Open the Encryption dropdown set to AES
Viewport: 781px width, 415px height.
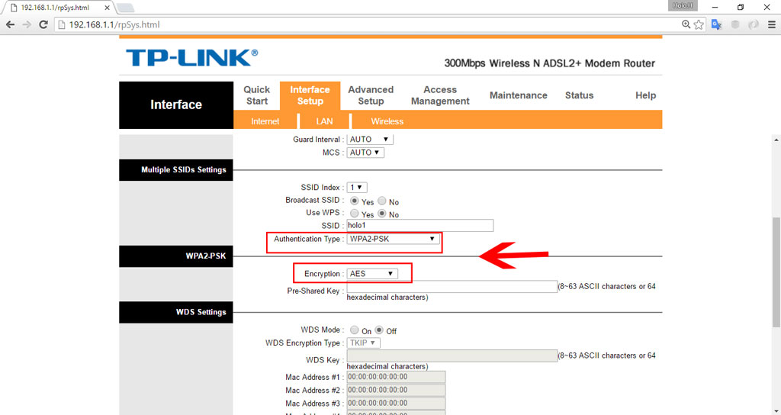(372, 274)
